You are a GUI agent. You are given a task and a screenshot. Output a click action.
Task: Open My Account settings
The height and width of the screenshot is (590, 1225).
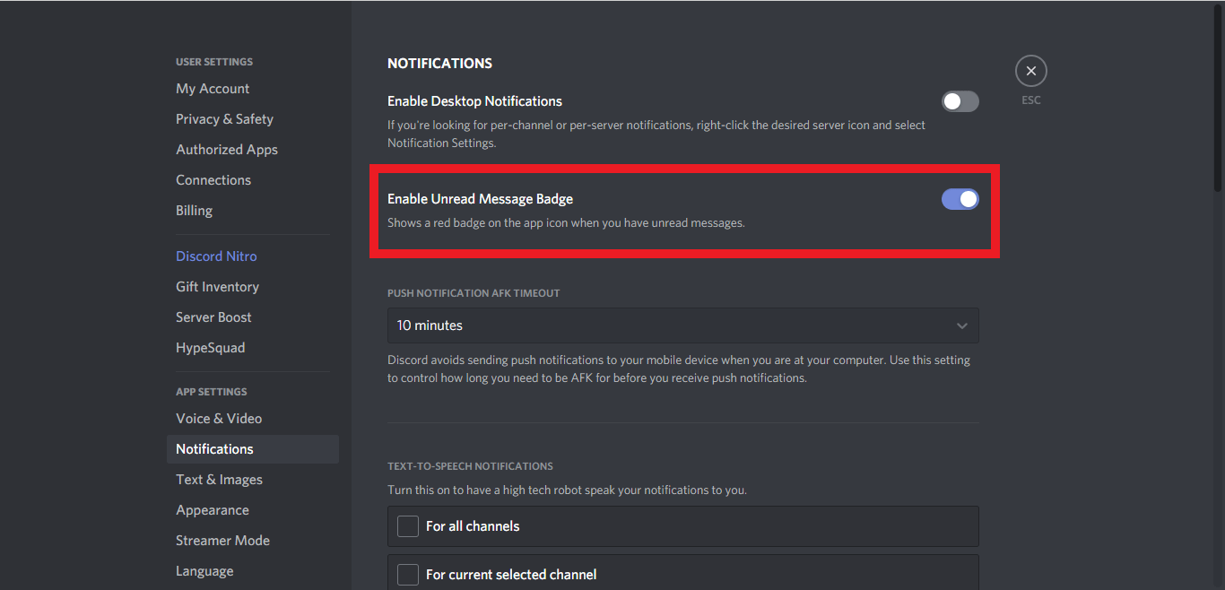213,89
